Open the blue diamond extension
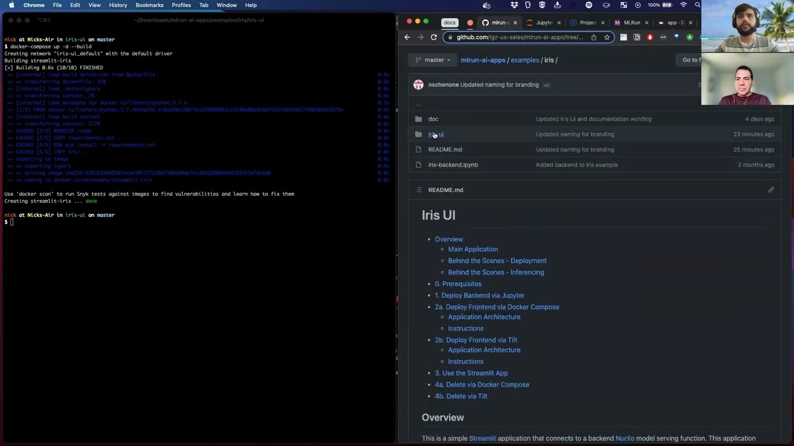The image size is (794, 446). coord(676,37)
